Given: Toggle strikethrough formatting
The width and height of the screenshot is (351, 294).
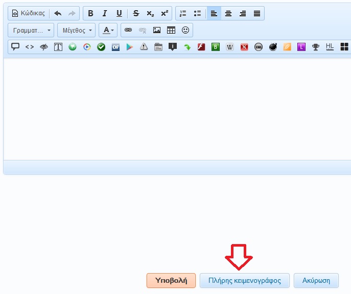Looking at the screenshot, I should click(136, 13).
